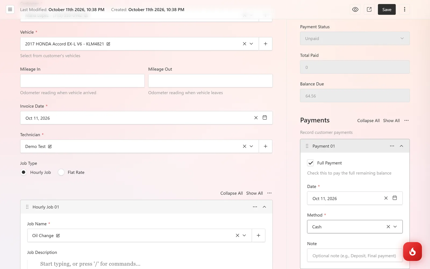The image size is (430, 269).
Task: Click the eye preview icon
Action: [x=355, y=9]
